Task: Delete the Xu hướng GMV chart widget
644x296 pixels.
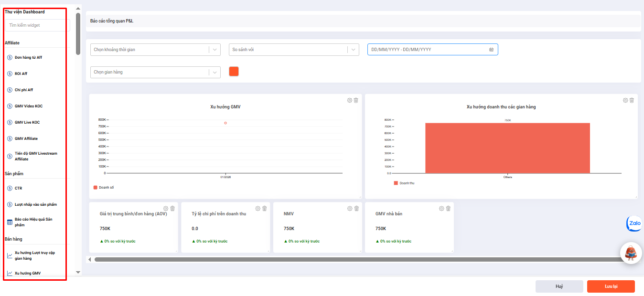Action: (356, 100)
